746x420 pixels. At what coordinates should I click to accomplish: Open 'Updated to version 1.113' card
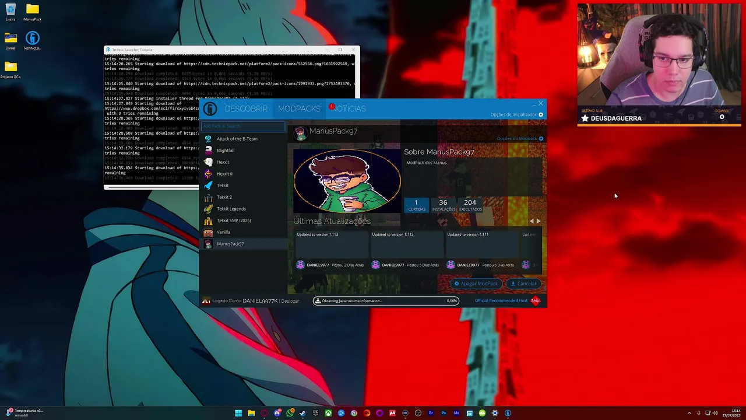pyautogui.click(x=331, y=244)
